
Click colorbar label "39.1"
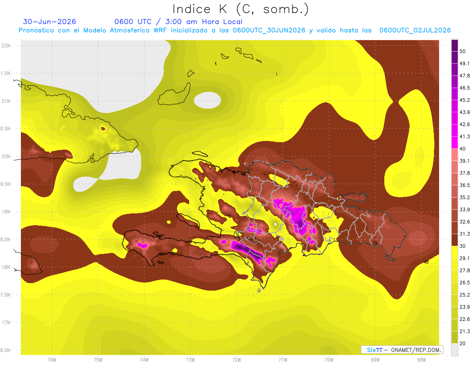click(465, 161)
